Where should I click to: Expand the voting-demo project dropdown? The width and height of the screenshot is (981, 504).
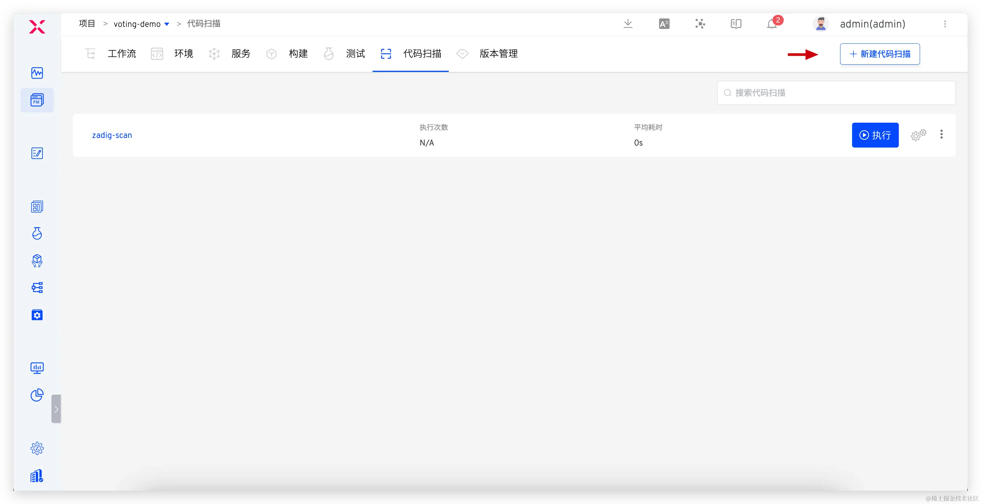click(166, 24)
